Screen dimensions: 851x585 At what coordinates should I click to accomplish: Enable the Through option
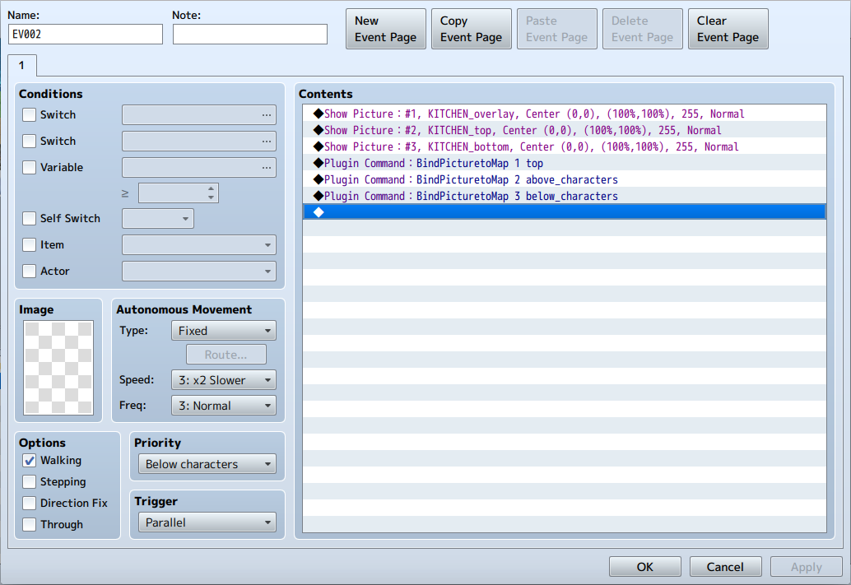[x=30, y=525]
